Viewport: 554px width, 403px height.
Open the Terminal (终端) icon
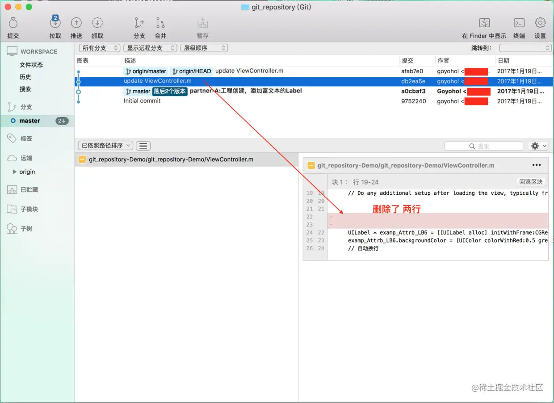(x=519, y=23)
